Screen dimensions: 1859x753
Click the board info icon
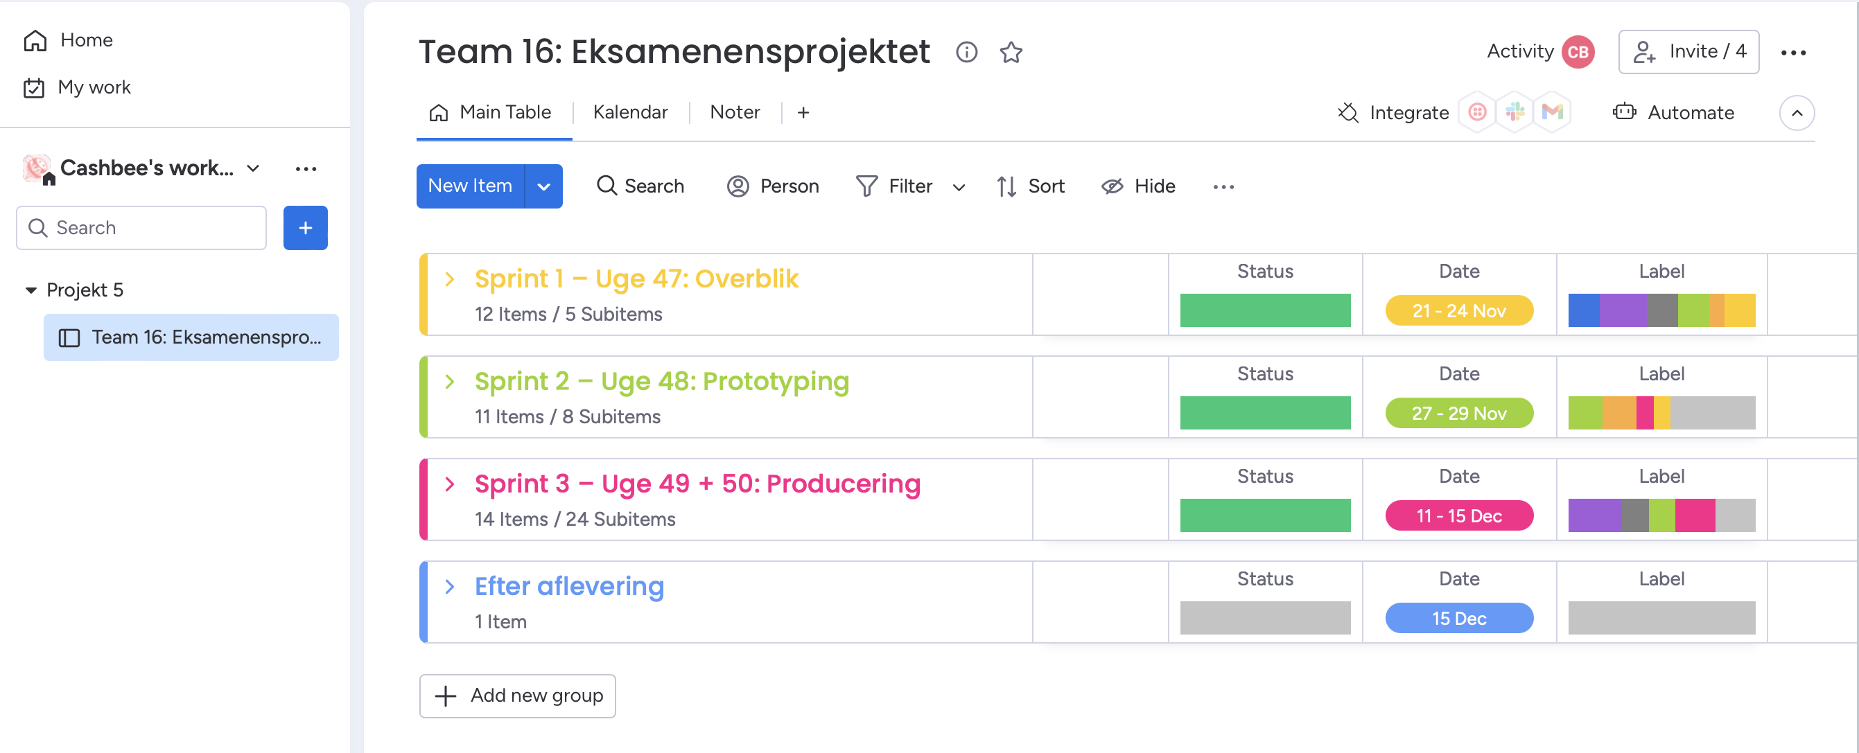(x=966, y=52)
